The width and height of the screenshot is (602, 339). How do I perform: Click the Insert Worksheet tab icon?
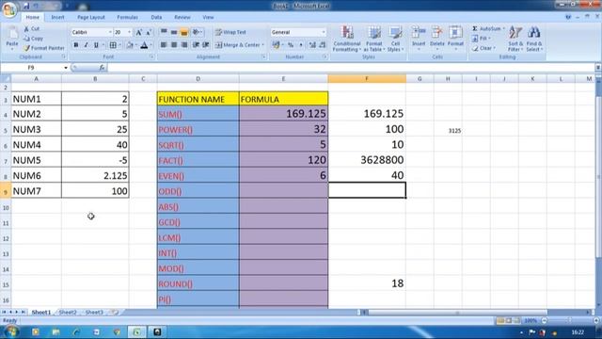(x=115, y=312)
